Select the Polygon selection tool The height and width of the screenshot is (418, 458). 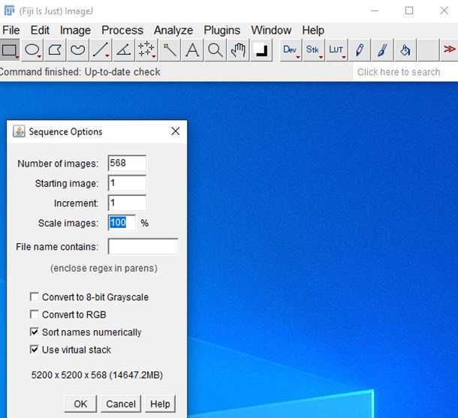pos(55,50)
